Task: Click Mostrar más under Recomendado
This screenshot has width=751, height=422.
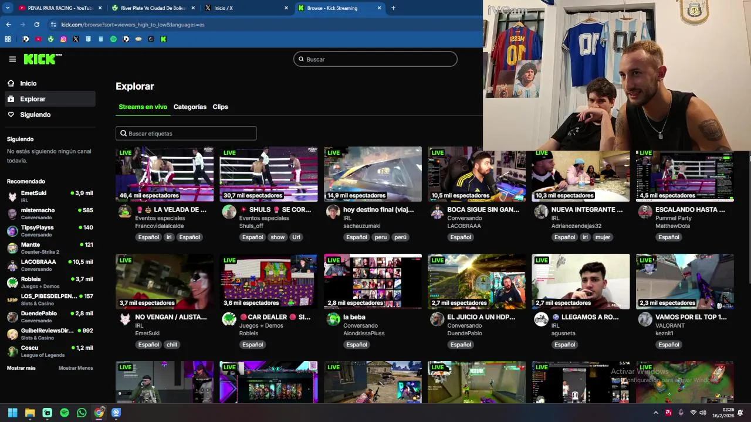Action: (21, 368)
